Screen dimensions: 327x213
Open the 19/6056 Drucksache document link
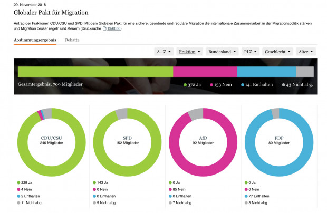pyautogui.click(x=113, y=28)
